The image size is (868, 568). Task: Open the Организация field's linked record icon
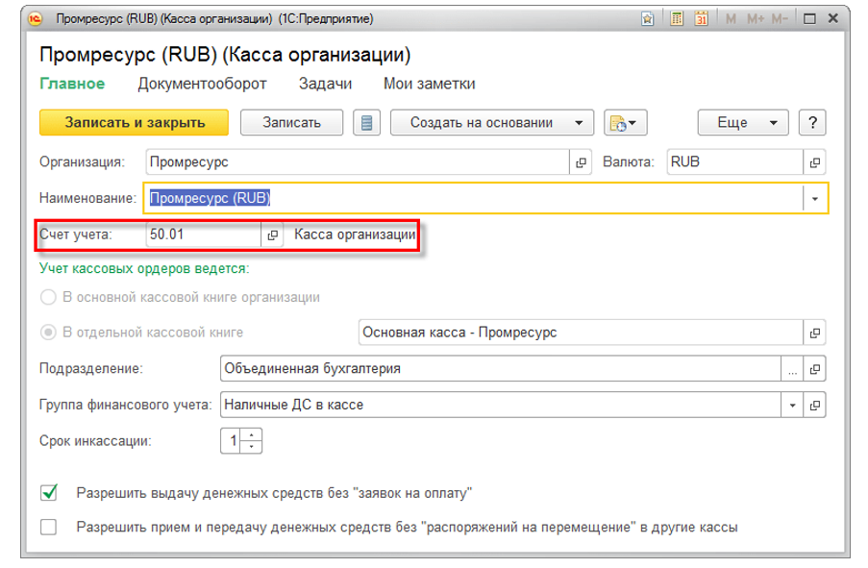[x=581, y=162]
